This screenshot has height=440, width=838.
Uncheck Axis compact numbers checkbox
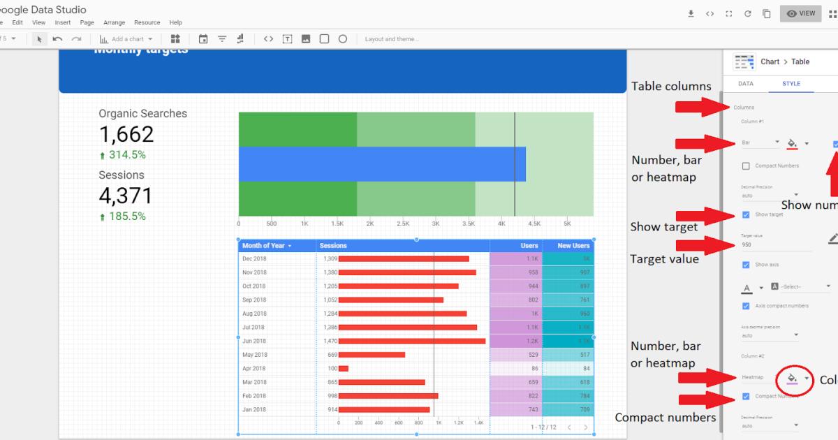(746, 306)
